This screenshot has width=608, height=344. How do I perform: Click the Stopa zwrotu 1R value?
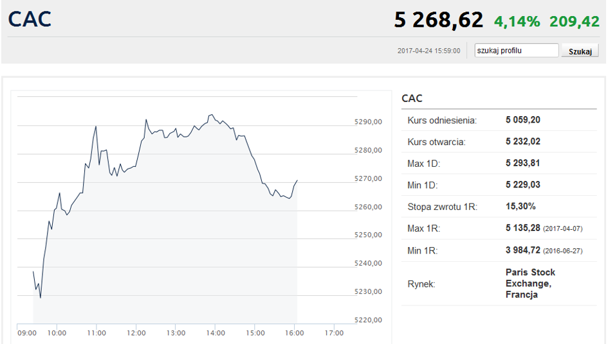coord(520,207)
